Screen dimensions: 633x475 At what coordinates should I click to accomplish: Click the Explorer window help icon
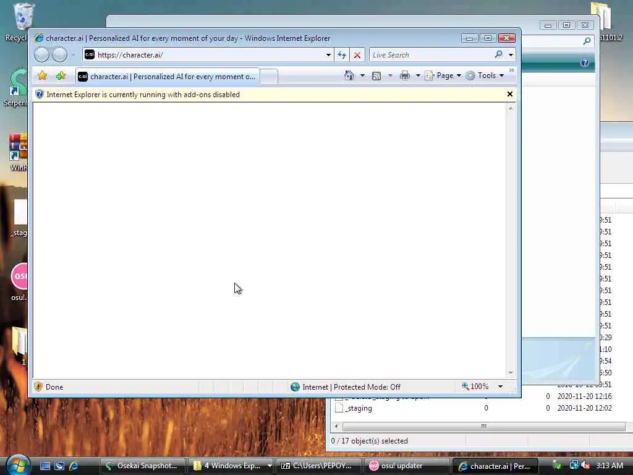(x=585, y=62)
